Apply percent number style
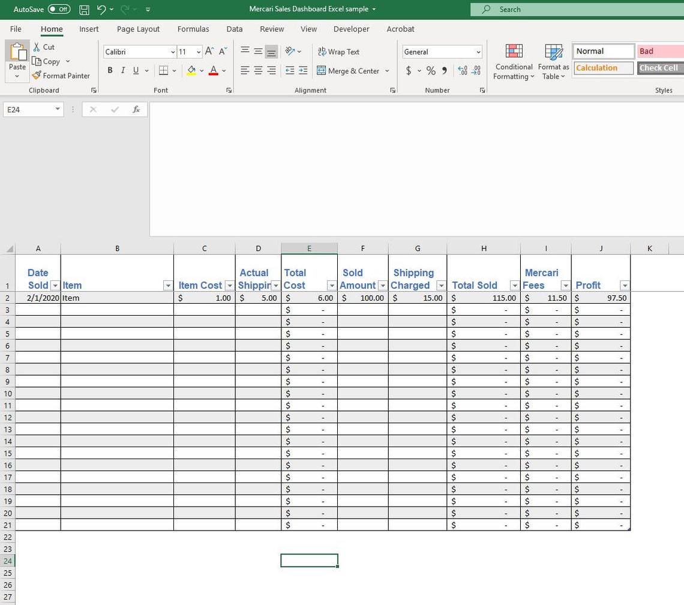The width and height of the screenshot is (684, 605). pos(431,70)
